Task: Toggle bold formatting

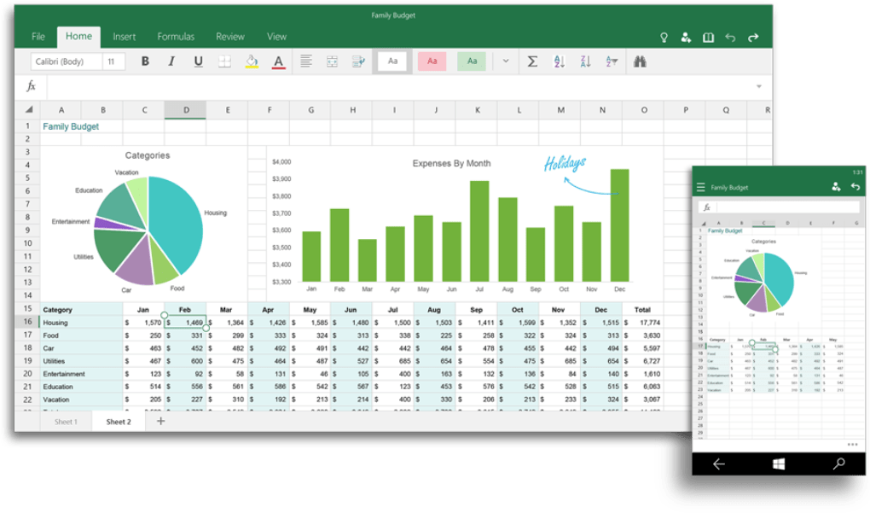Action: pos(145,61)
